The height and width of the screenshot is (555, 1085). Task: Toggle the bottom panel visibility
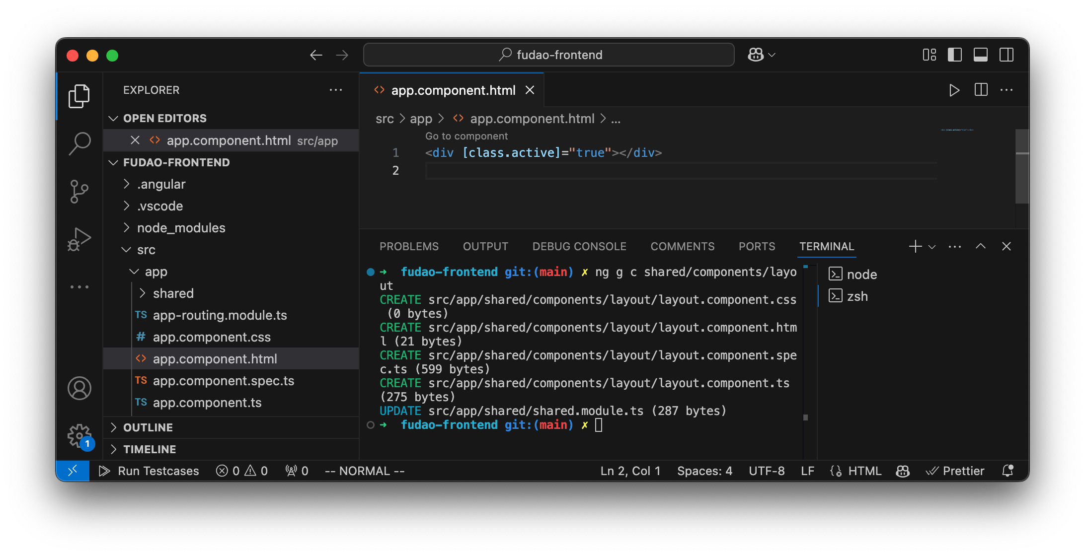(980, 55)
